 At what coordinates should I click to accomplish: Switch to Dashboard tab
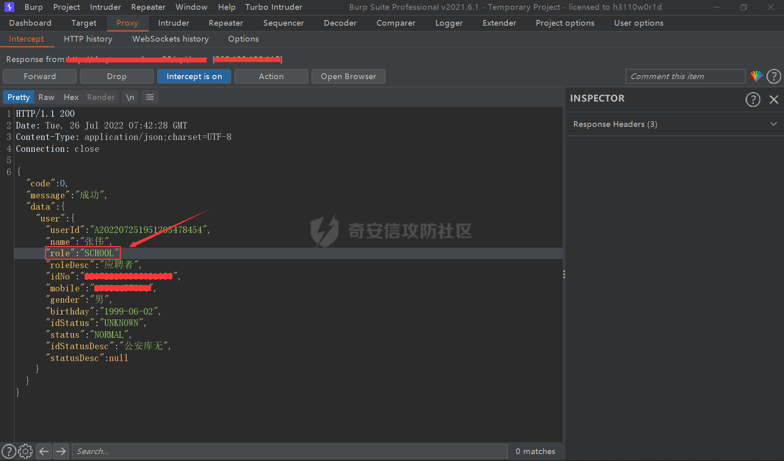pyautogui.click(x=30, y=23)
